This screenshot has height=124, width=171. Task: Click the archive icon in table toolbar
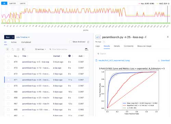18,49
